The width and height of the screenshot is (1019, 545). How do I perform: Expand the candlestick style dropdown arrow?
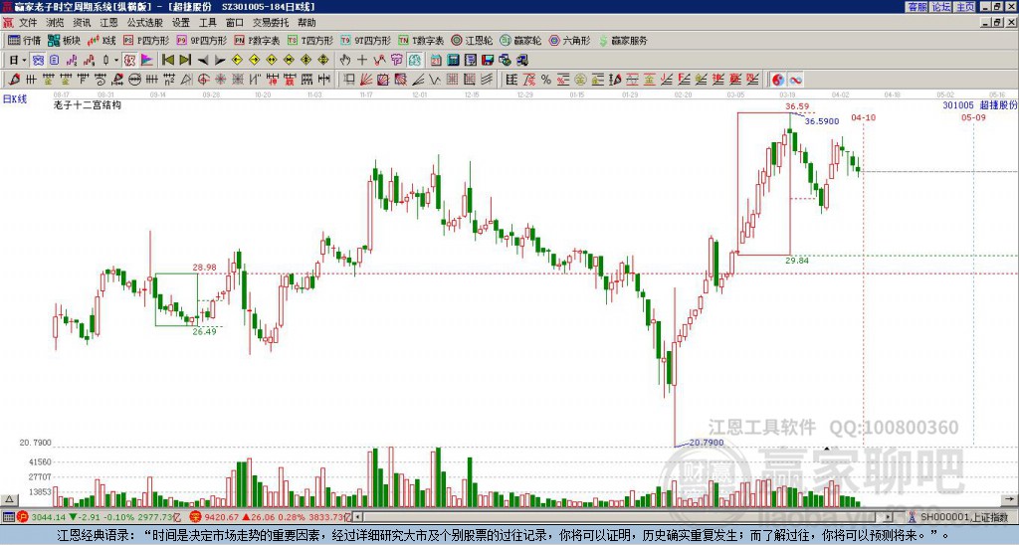116,61
